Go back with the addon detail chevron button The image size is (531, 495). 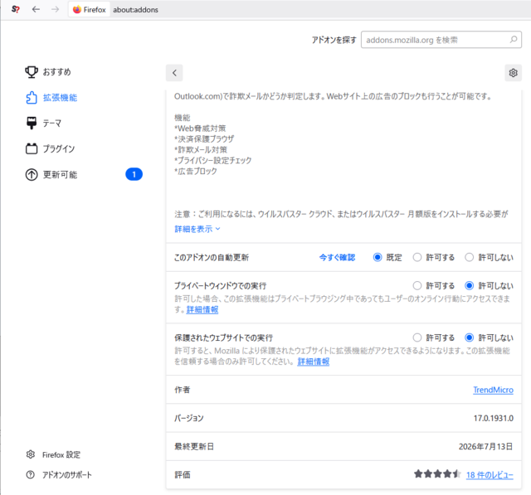pos(174,73)
